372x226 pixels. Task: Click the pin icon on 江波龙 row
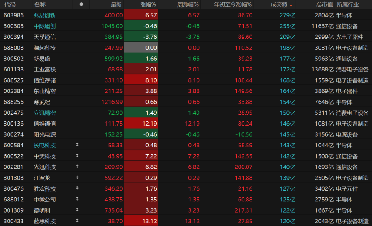click(77, 177)
